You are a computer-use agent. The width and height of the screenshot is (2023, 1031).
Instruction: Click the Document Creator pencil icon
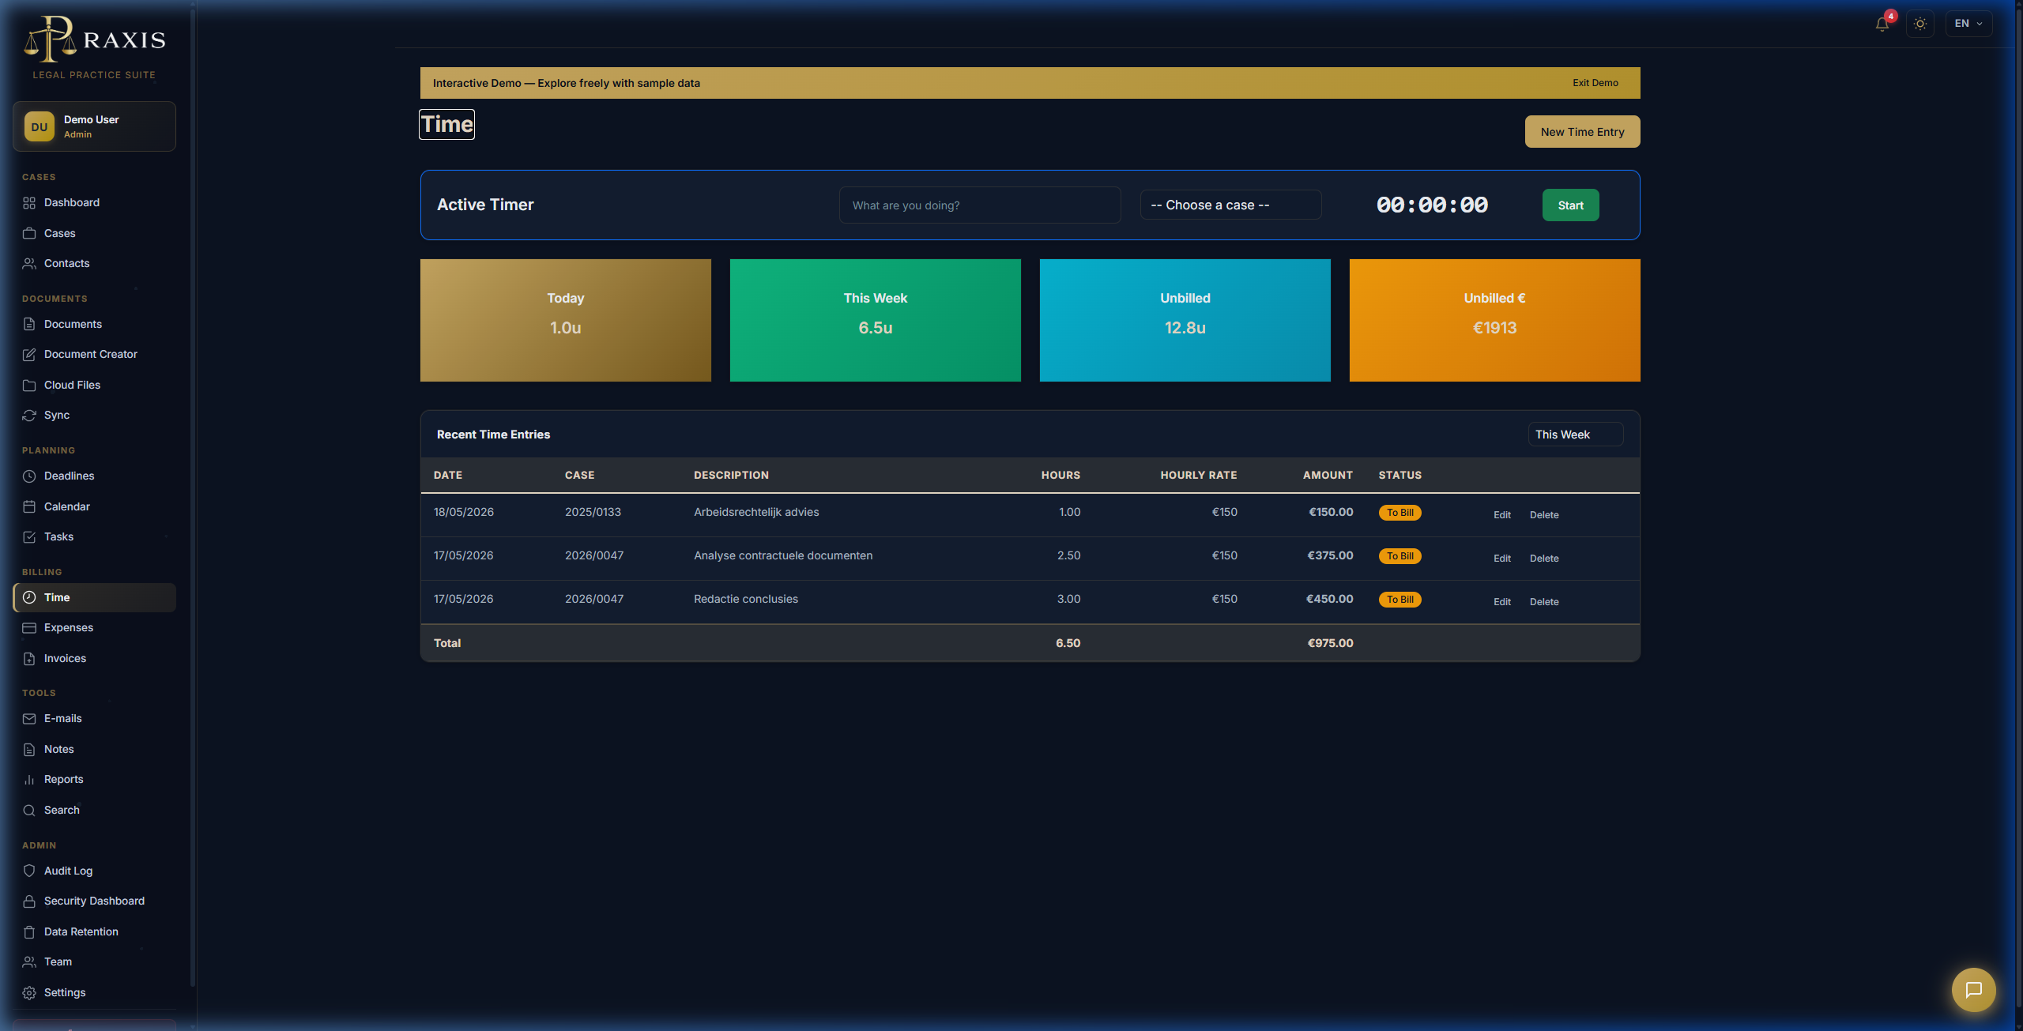(x=29, y=355)
